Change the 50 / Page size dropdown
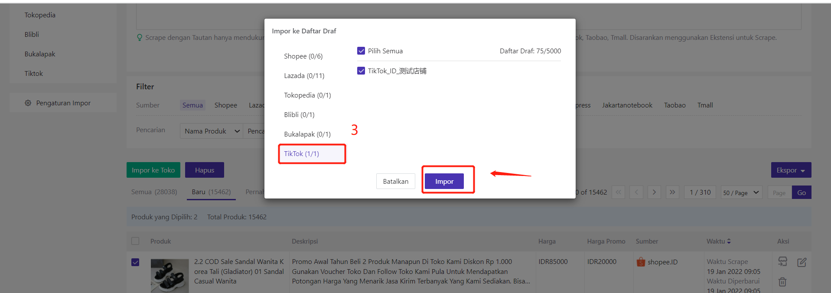The image size is (831, 293). coord(741,192)
